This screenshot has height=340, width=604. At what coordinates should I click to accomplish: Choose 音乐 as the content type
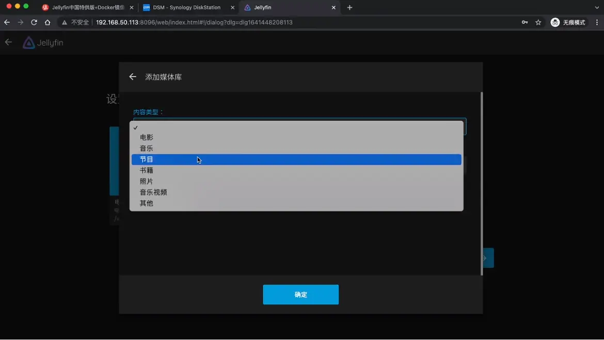[147, 148]
